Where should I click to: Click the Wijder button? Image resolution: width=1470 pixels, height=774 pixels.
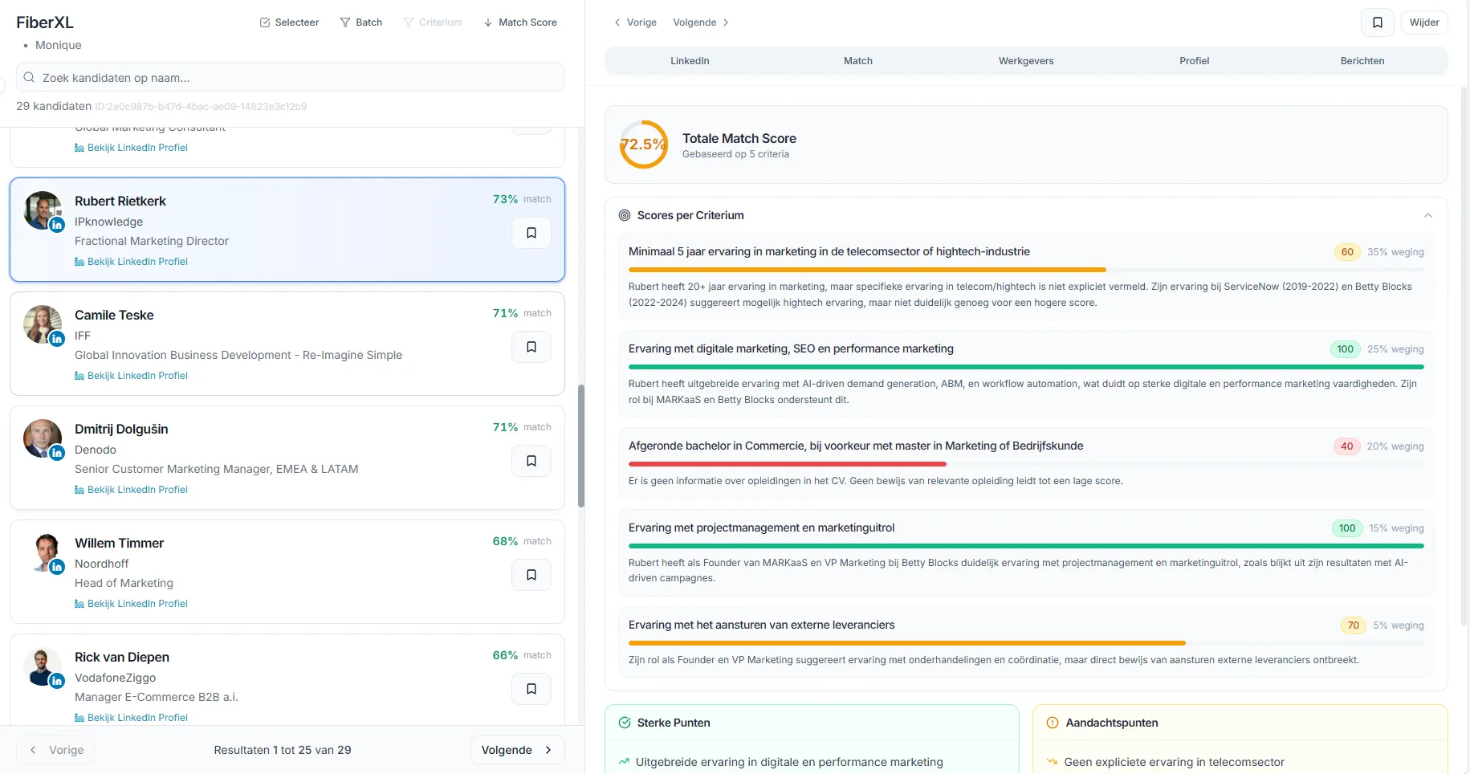coord(1424,22)
